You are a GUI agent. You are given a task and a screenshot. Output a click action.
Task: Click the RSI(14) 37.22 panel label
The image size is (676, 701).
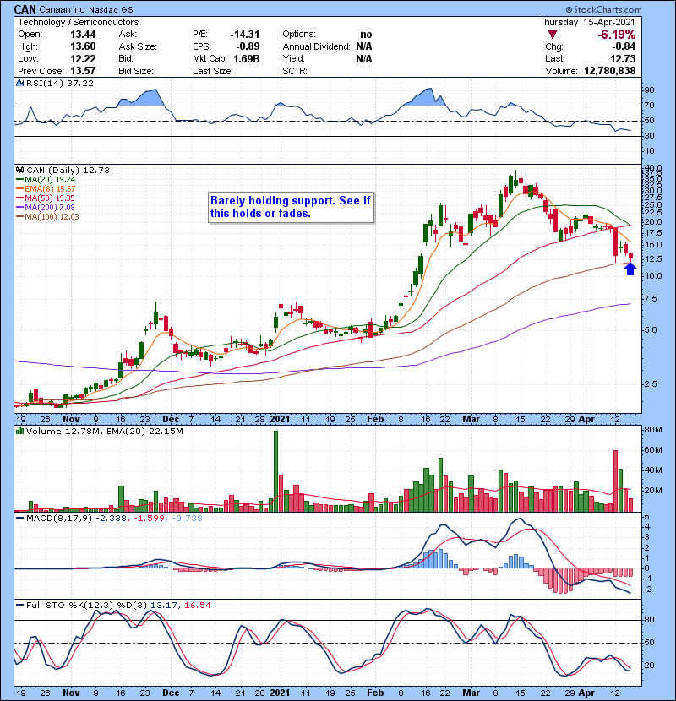pos(60,83)
